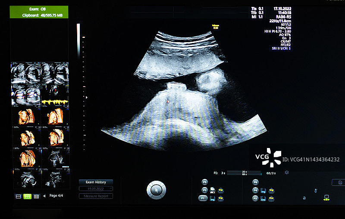Click the freeze snowflake icon
345x219 pixels.
click(286, 173)
